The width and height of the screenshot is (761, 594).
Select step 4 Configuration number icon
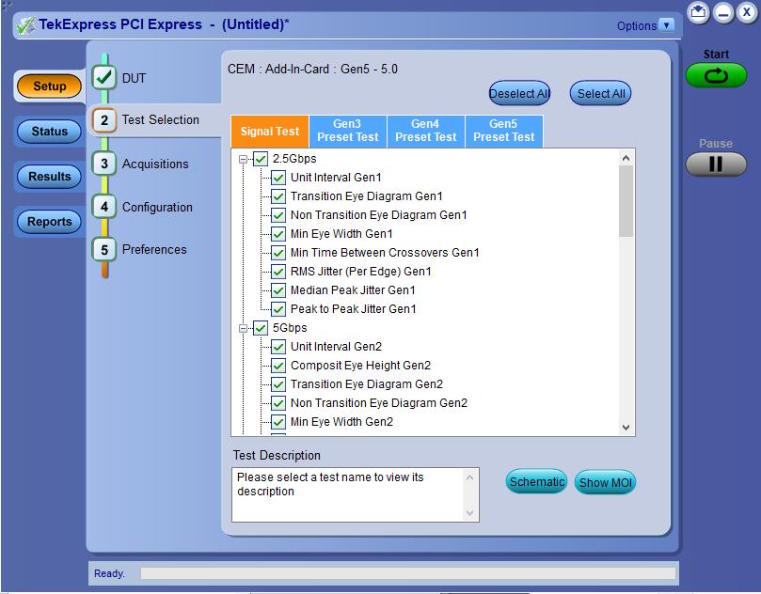[104, 207]
